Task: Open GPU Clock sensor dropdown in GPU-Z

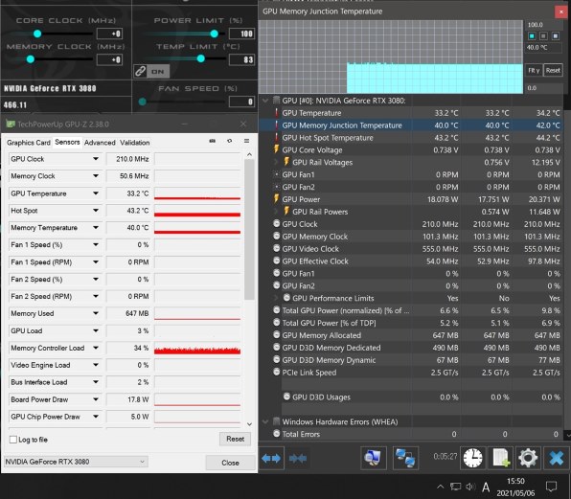Action: tap(96, 159)
